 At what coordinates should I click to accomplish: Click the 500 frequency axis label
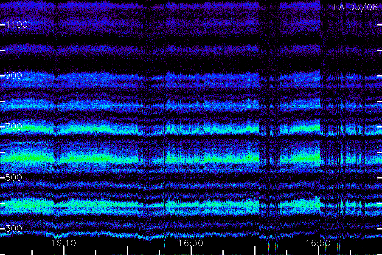[x=14, y=177]
